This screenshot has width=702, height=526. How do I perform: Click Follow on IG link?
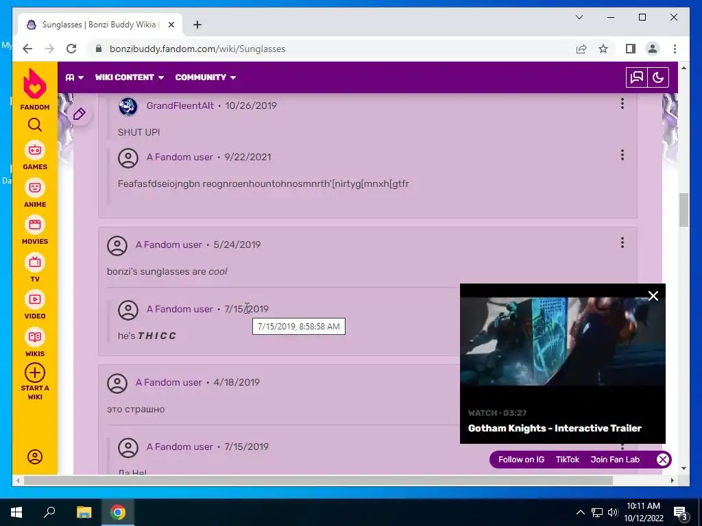point(521,460)
